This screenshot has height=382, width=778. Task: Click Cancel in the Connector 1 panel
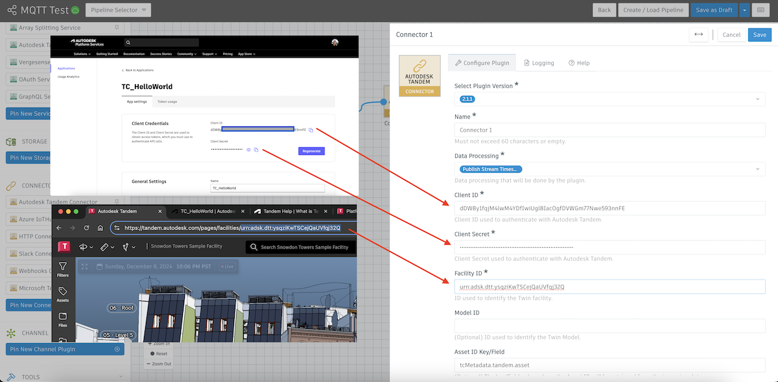click(x=731, y=34)
